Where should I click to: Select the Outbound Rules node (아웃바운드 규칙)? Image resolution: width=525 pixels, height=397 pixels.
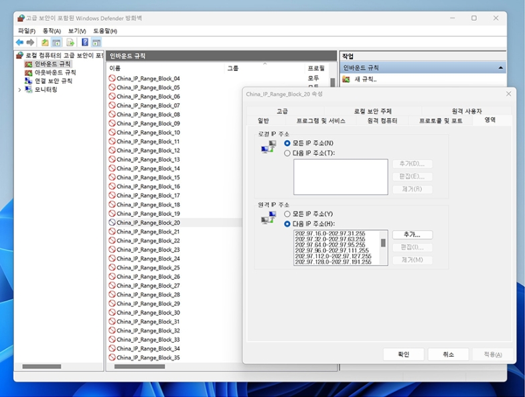(x=55, y=72)
